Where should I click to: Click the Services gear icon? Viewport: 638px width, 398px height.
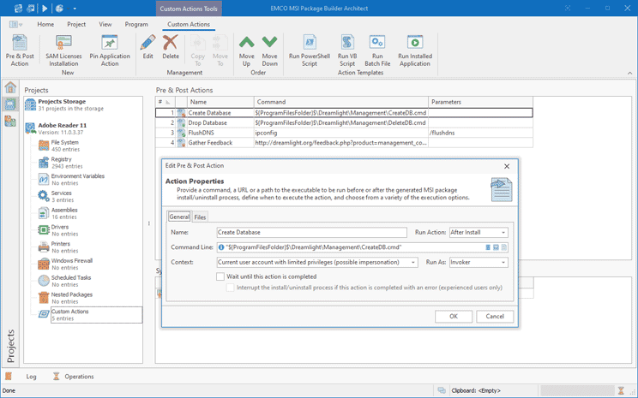click(x=44, y=196)
